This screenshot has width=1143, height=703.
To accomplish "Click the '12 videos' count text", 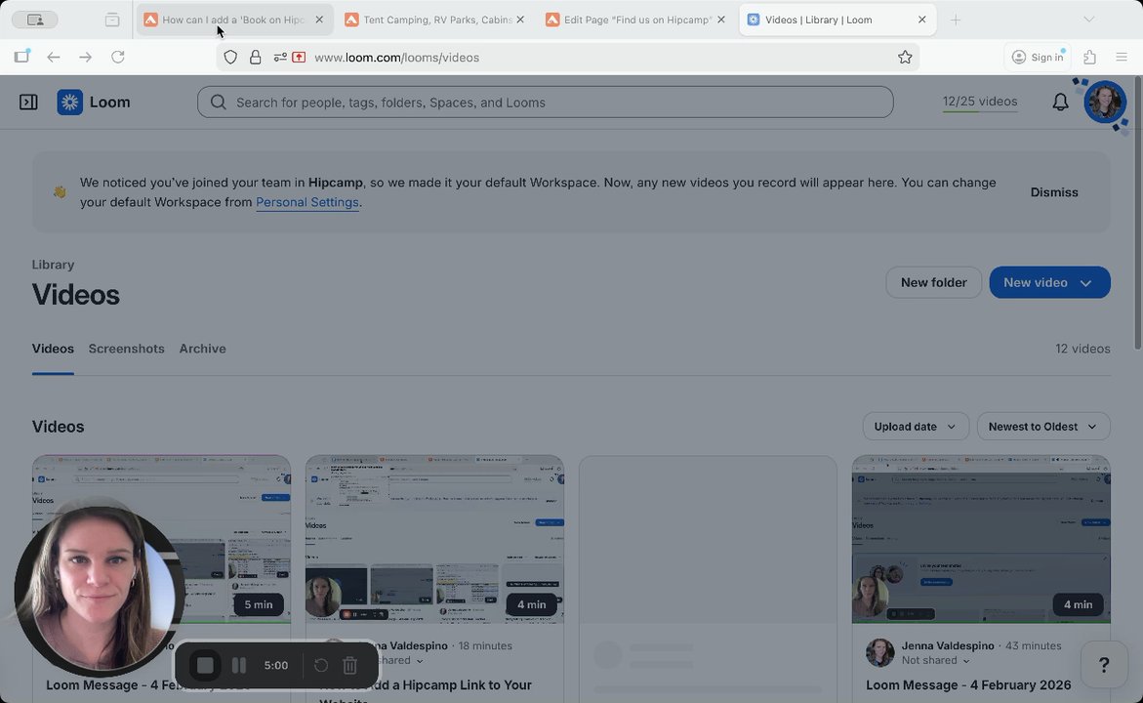I will coord(1082,349).
